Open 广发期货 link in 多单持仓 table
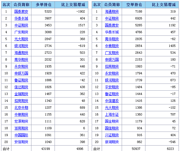180x151 pixels. tap(21, 32)
